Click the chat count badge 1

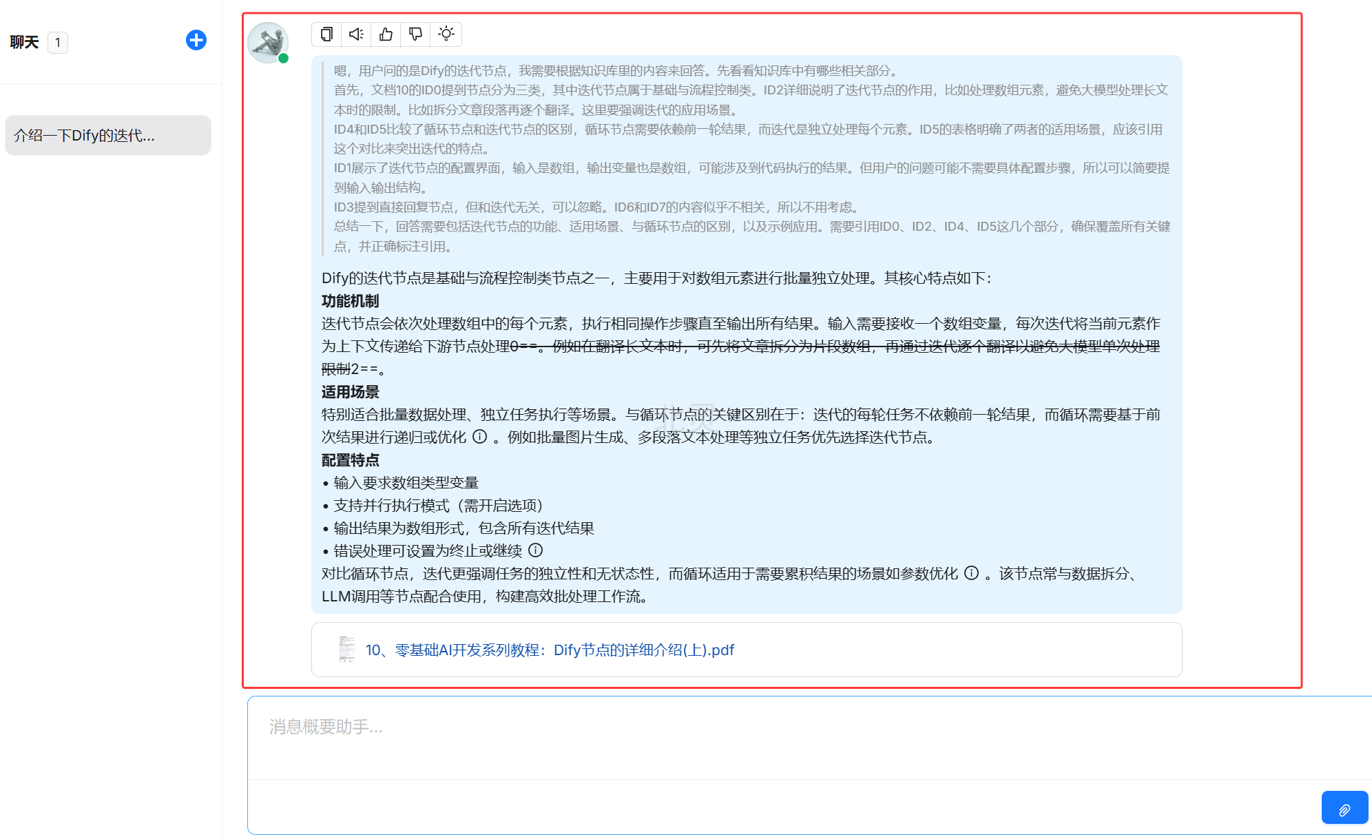click(58, 43)
